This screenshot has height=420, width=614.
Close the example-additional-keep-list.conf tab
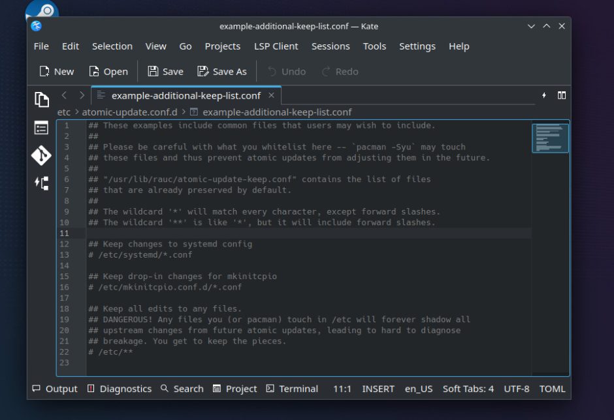272,96
